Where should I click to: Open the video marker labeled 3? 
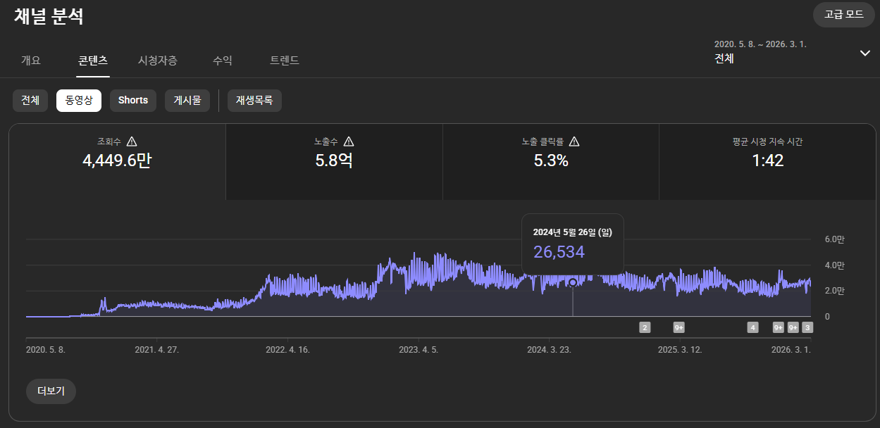point(807,327)
